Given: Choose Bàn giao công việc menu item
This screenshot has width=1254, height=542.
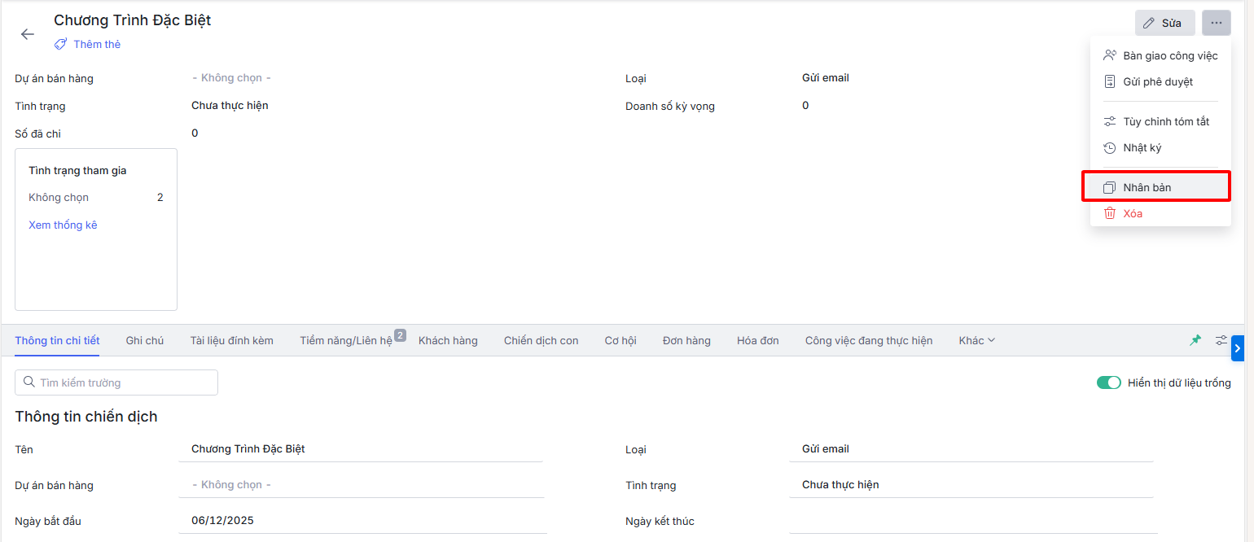Looking at the screenshot, I should pyautogui.click(x=1169, y=55).
